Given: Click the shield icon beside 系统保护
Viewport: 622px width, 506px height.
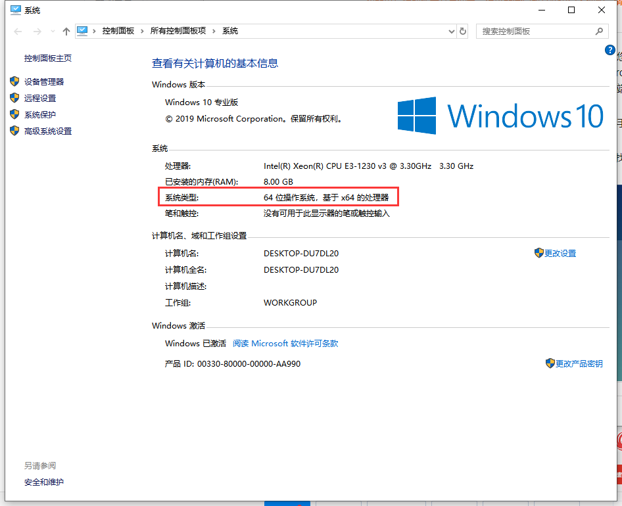Looking at the screenshot, I should (14, 114).
